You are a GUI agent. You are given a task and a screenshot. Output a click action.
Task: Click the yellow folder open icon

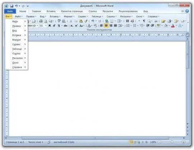click(163, 21)
